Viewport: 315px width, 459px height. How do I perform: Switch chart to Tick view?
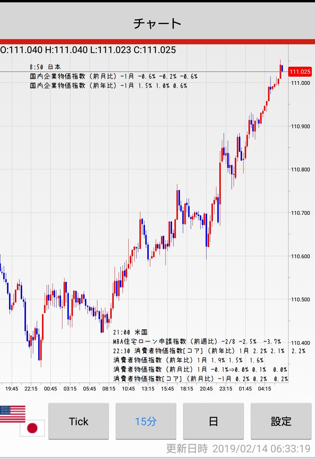coord(78,421)
